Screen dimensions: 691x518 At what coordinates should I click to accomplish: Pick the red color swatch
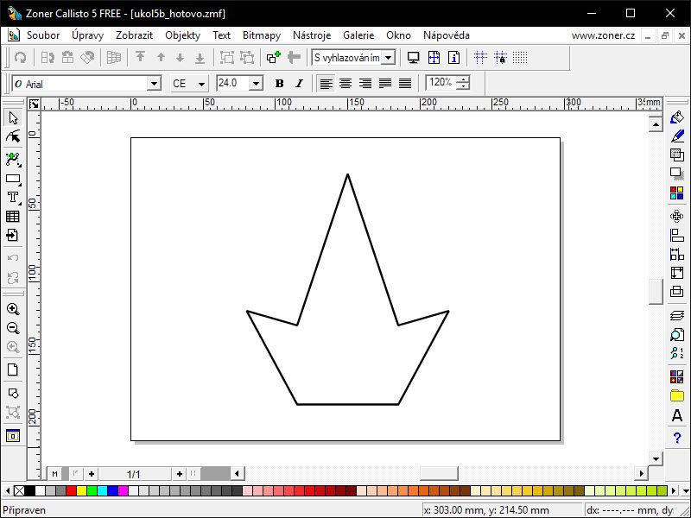71,490
